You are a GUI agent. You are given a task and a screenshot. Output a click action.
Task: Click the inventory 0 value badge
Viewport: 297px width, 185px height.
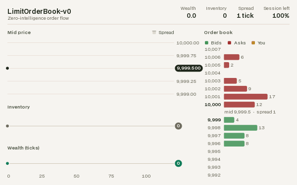[178, 126]
